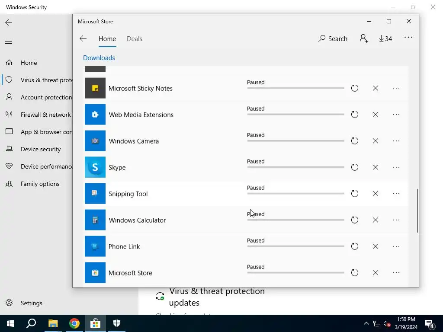Cancel the Web Media Extensions download
This screenshot has height=332, width=443.
[376, 115]
